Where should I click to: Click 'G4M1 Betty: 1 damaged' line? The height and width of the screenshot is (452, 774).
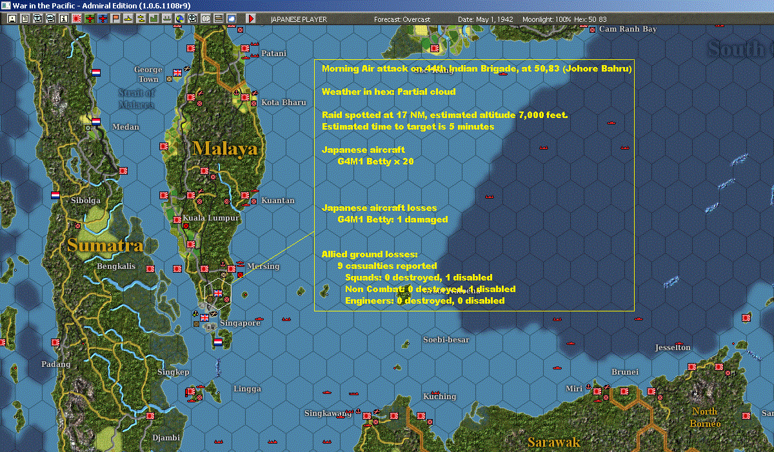[392, 219]
